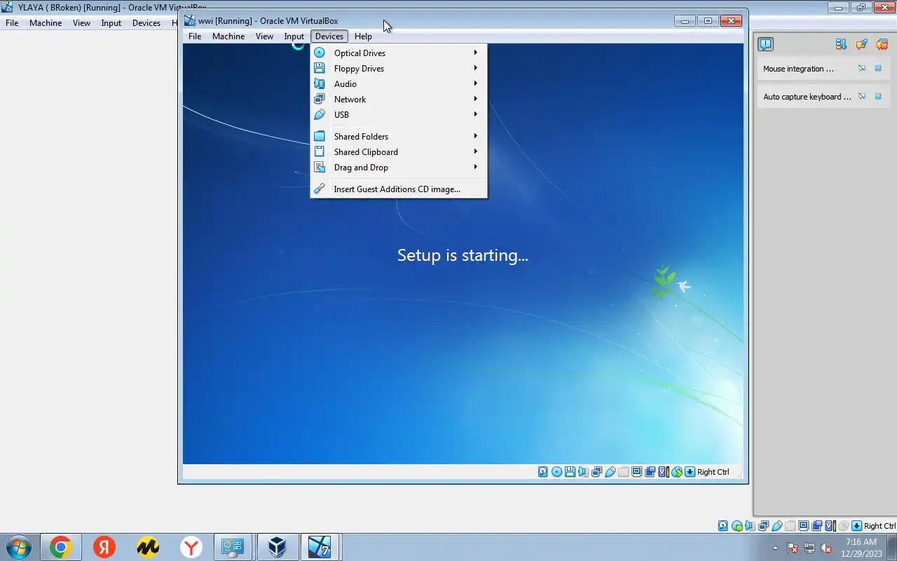Viewport: 897px width, 561px height.
Task: Dismiss the Auto capture keyboard notification
Action: point(878,97)
